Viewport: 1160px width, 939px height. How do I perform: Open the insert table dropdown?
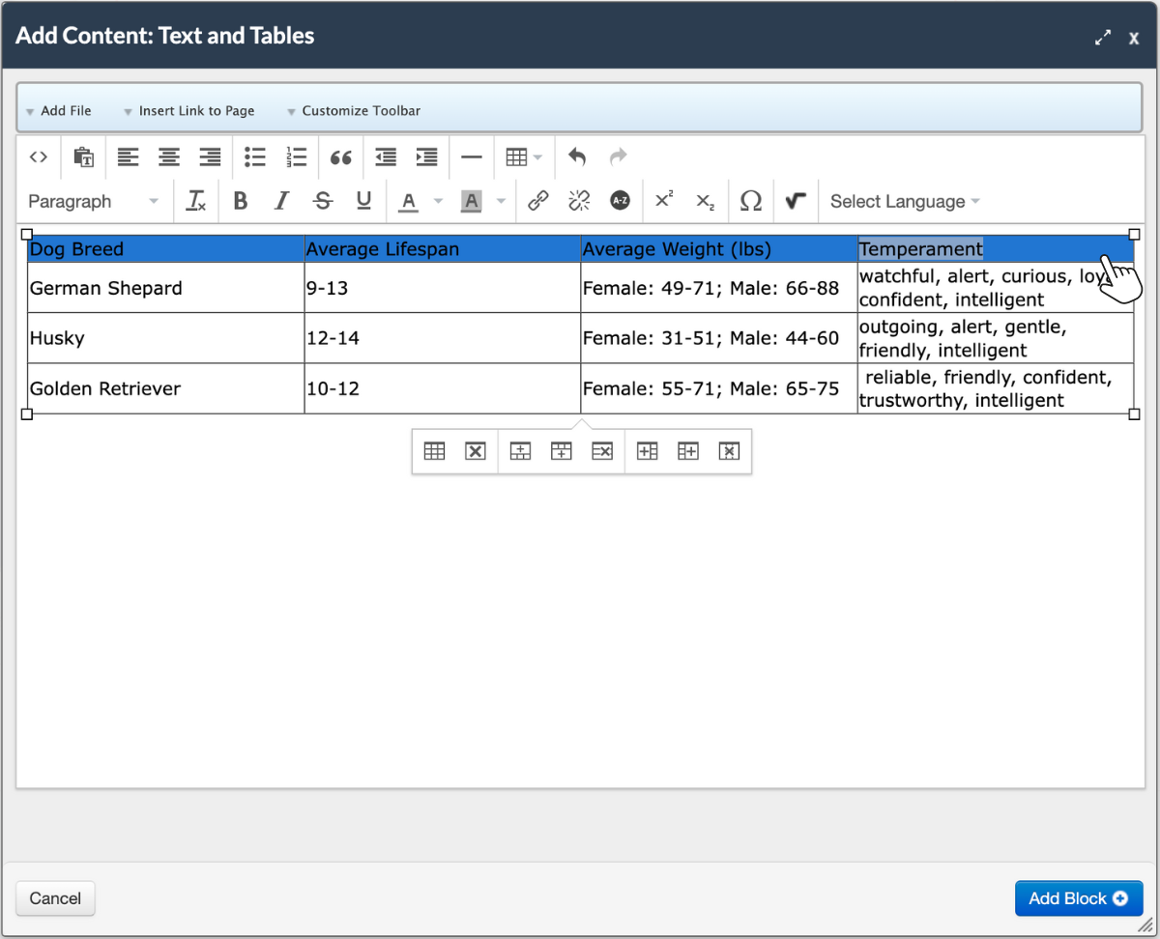point(525,156)
